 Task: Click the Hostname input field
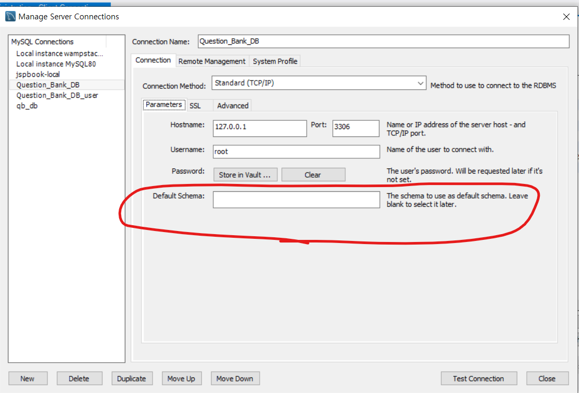pos(260,128)
